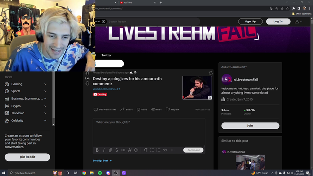Open the youtube.com clip link
The width and height of the screenshot is (313, 176).
(x=106, y=89)
